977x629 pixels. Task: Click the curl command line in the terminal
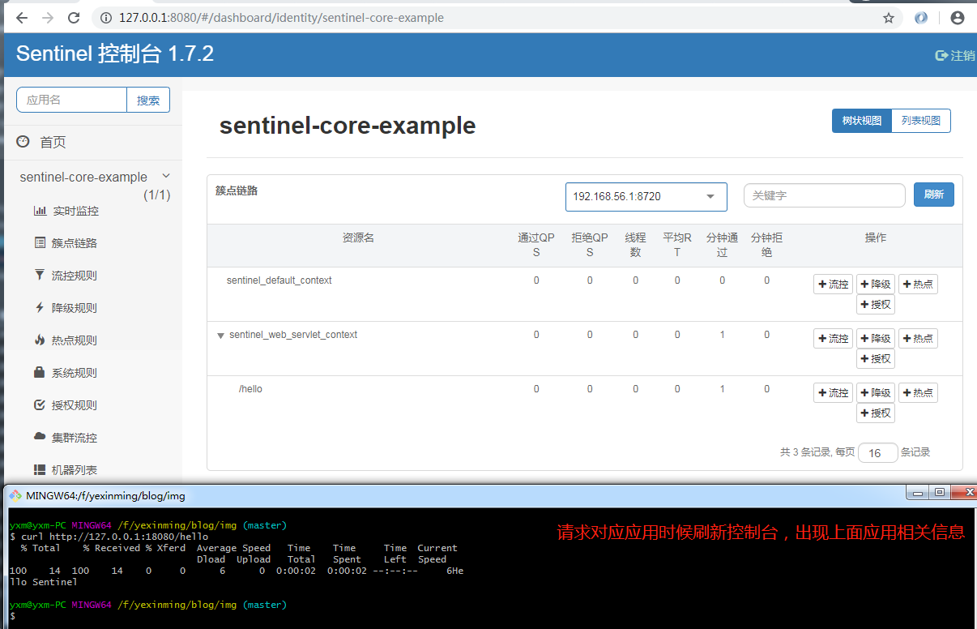coord(109,537)
